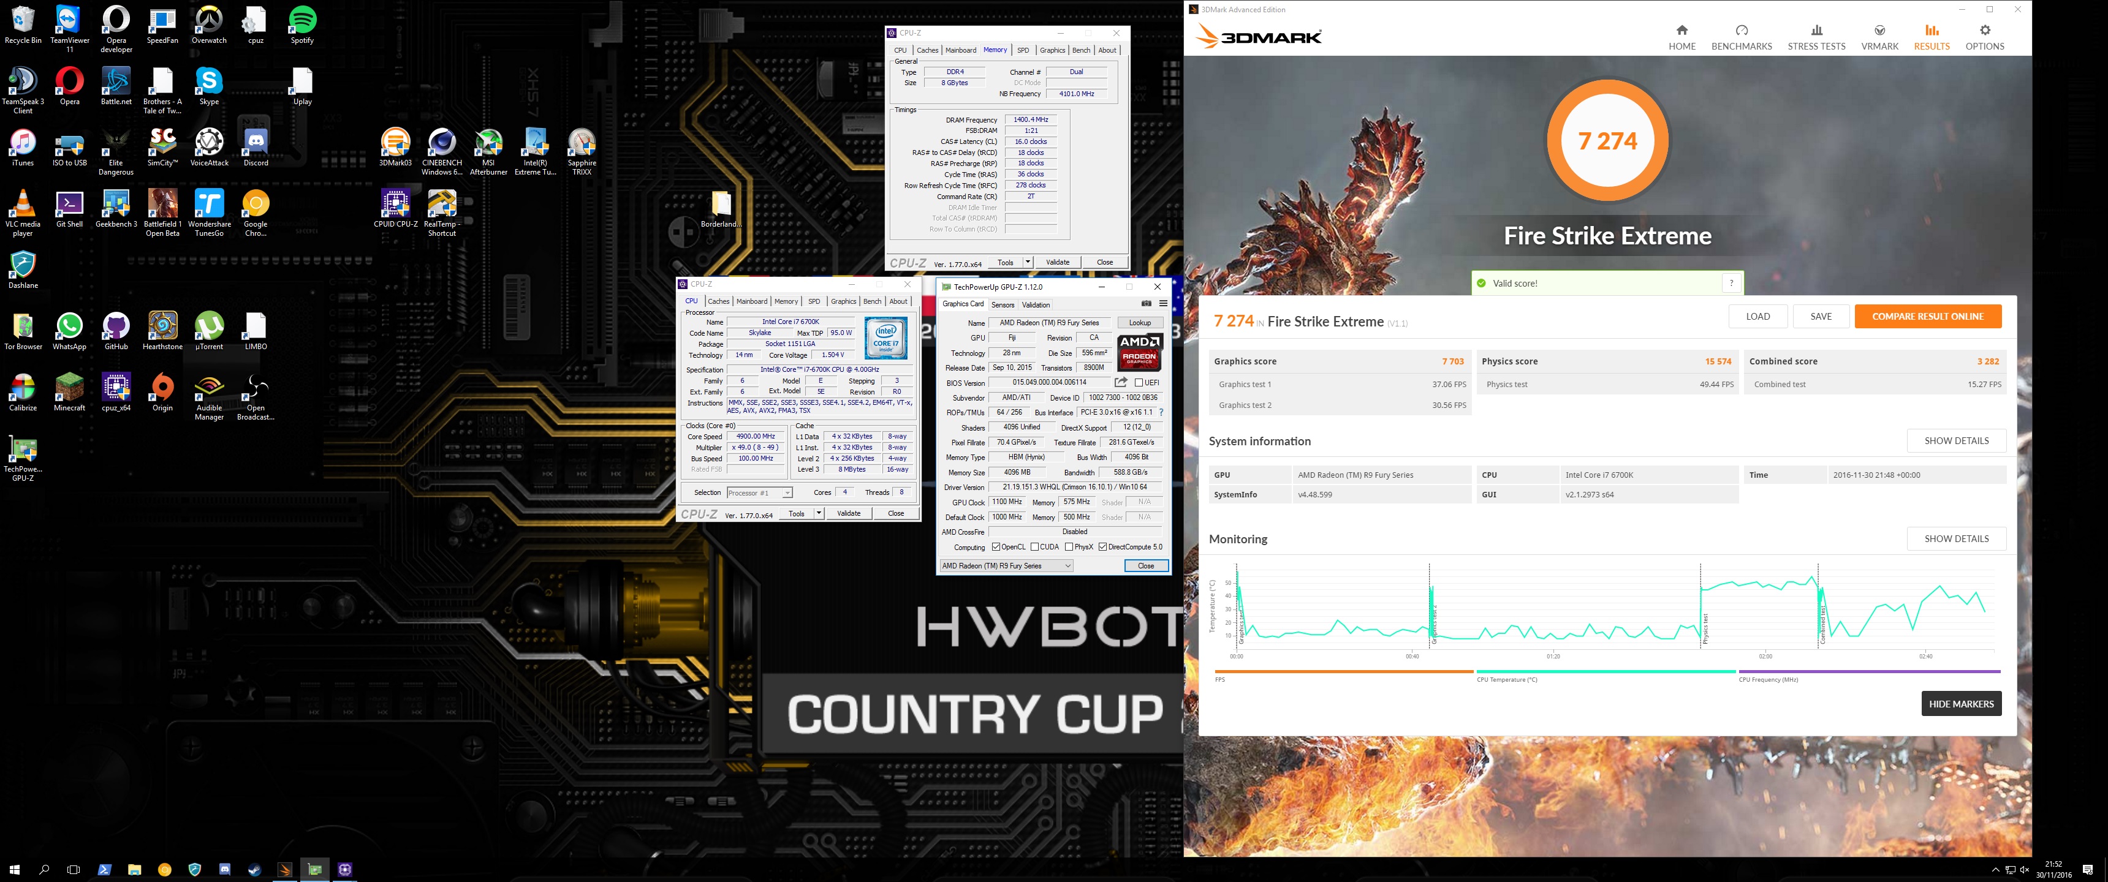Select the Sapphire TRIXX desktop icon
The image size is (2108, 882).
[582, 152]
